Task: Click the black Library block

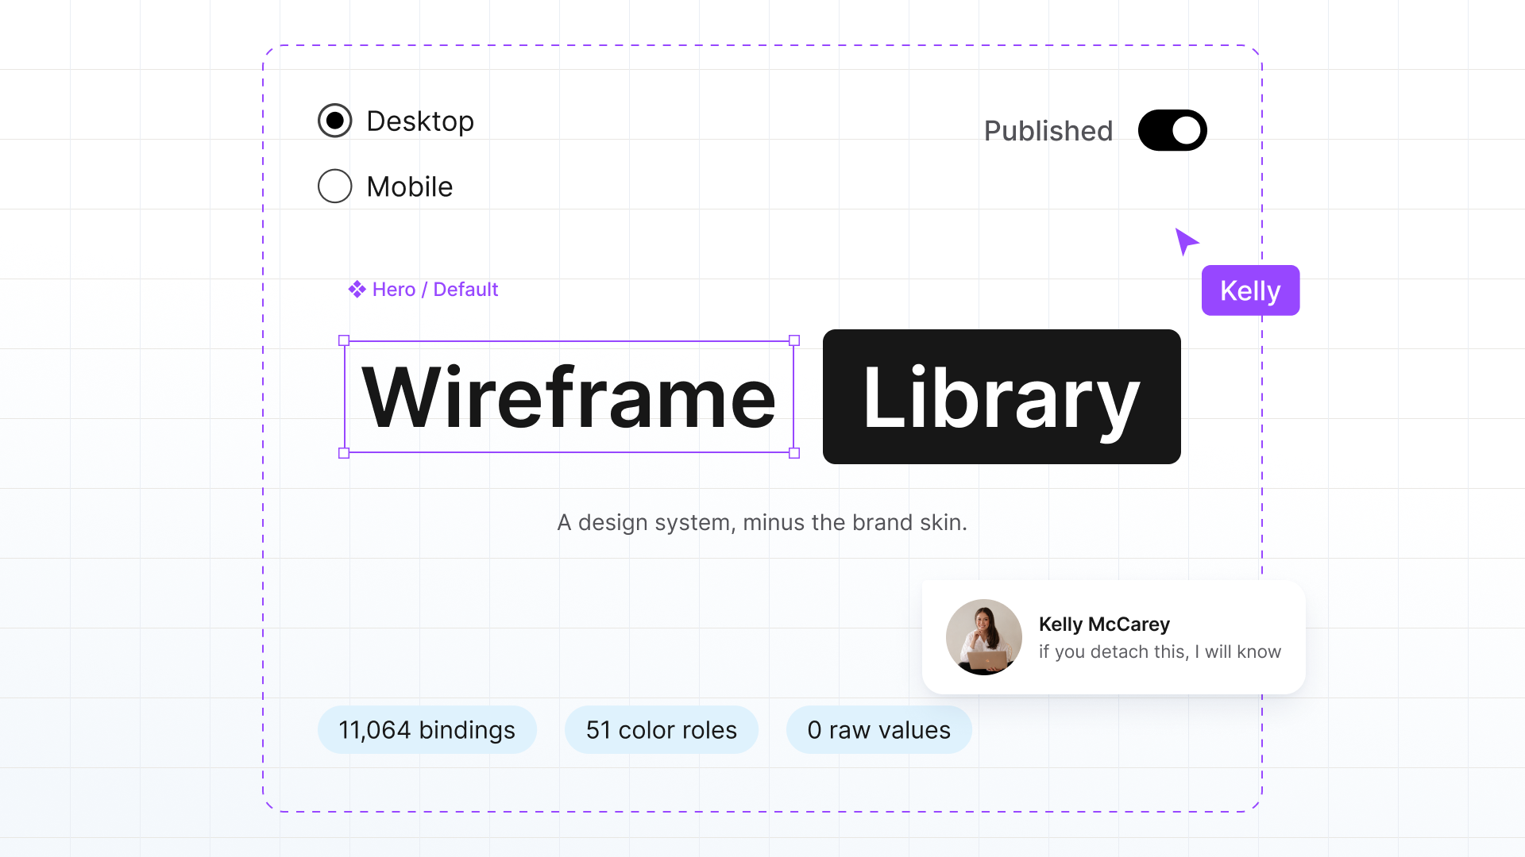Action: pos(1002,397)
